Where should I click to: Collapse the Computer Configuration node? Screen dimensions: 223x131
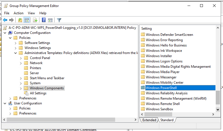click(x=5, y=33)
